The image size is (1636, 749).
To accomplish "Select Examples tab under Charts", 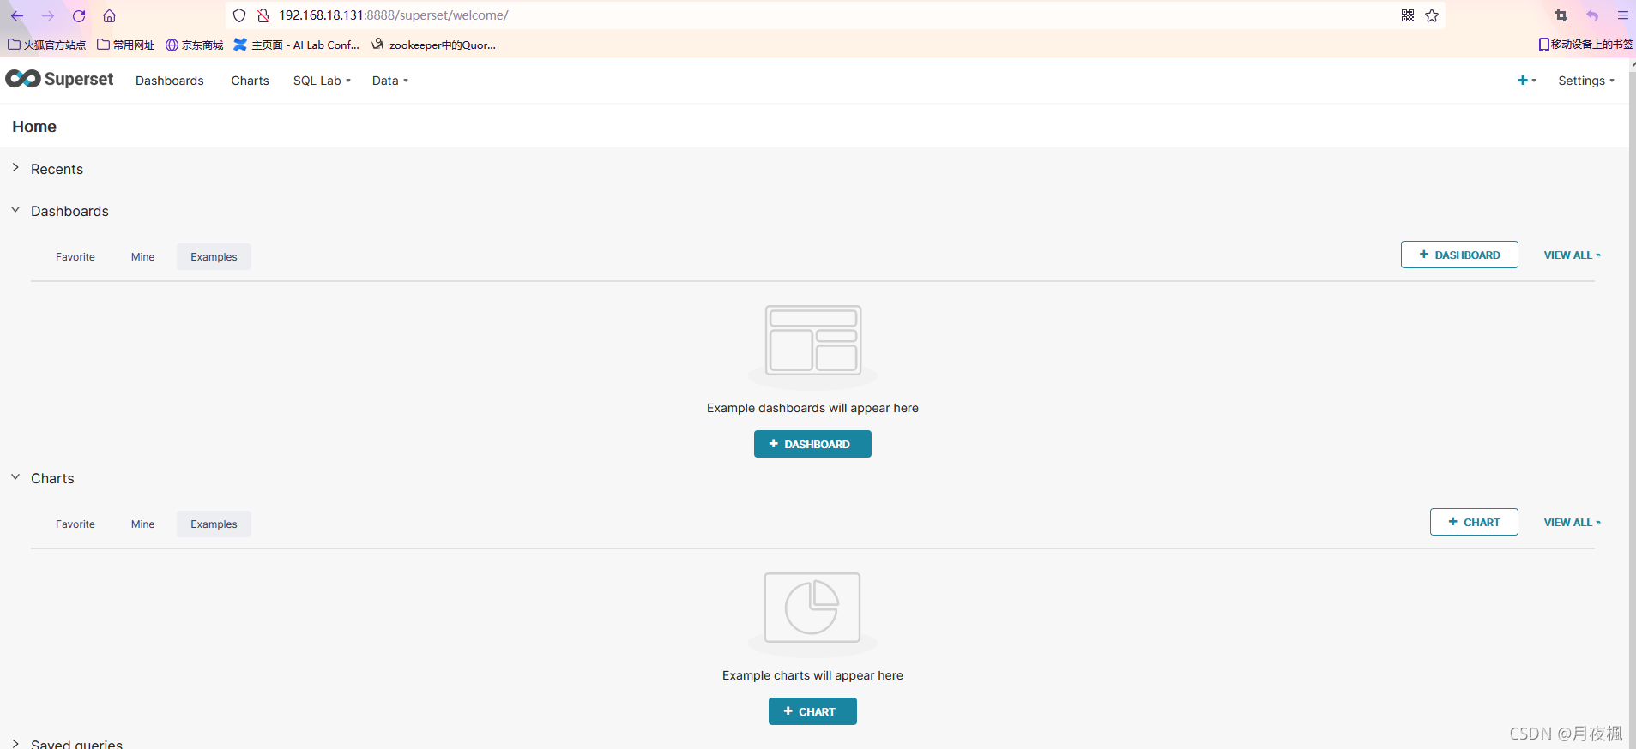I will (214, 524).
